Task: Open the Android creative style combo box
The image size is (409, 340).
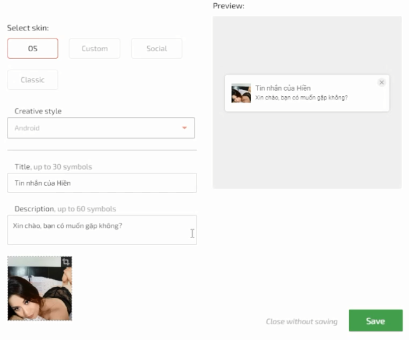Action: tap(101, 128)
